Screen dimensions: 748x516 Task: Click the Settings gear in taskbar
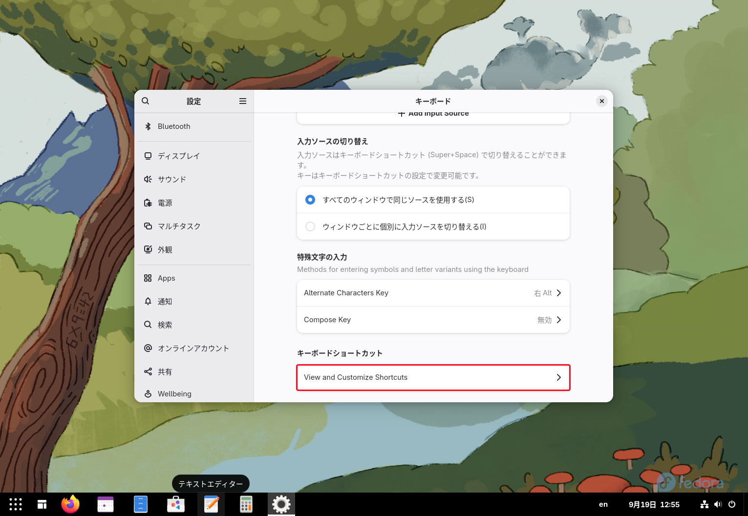click(281, 504)
